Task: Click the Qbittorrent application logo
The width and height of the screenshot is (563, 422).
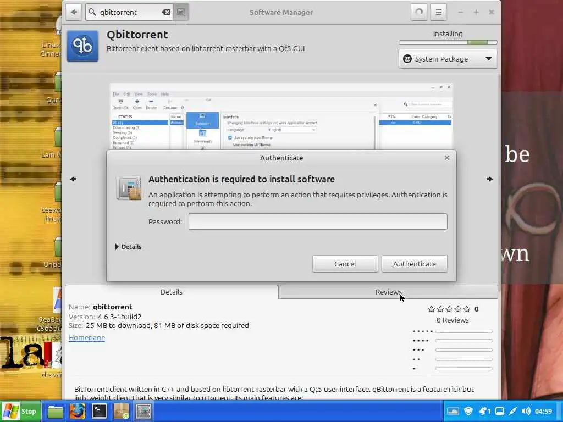Action: [82, 46]
